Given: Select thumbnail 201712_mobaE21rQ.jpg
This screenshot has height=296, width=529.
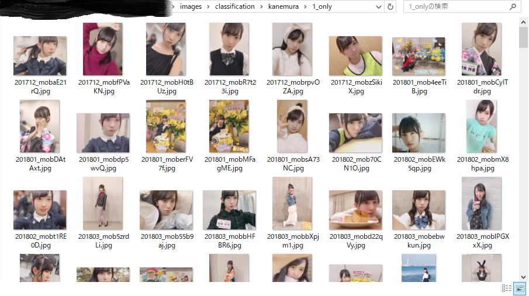Looking at the screenshot, I should tap(40, 55).
